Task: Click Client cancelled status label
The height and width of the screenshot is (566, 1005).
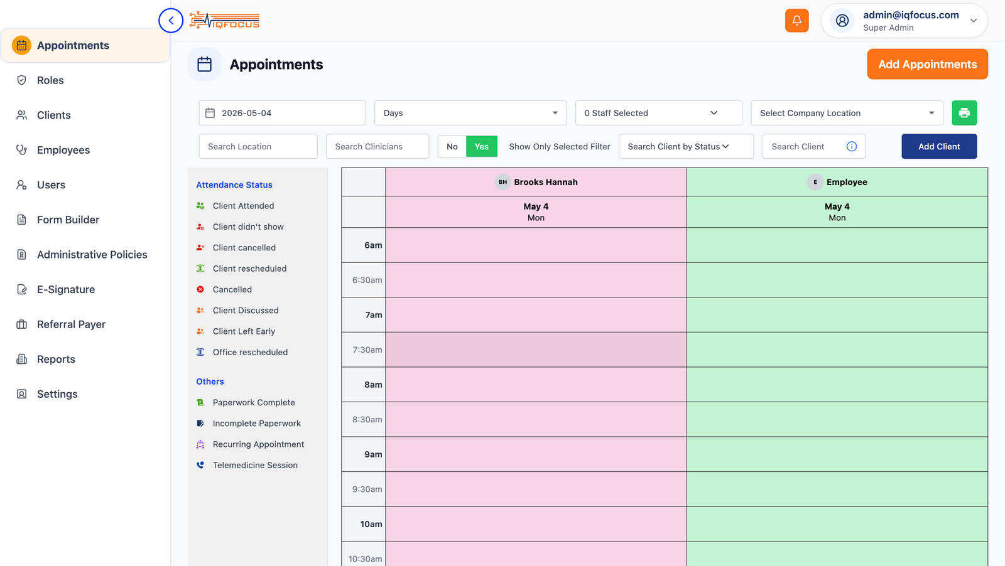Action: click(x=244, y=248)
